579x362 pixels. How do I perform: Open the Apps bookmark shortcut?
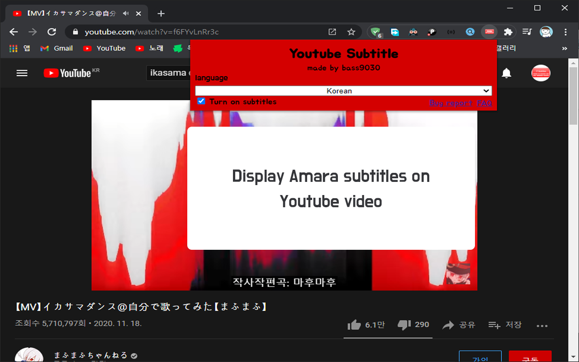tap(19, 48)
